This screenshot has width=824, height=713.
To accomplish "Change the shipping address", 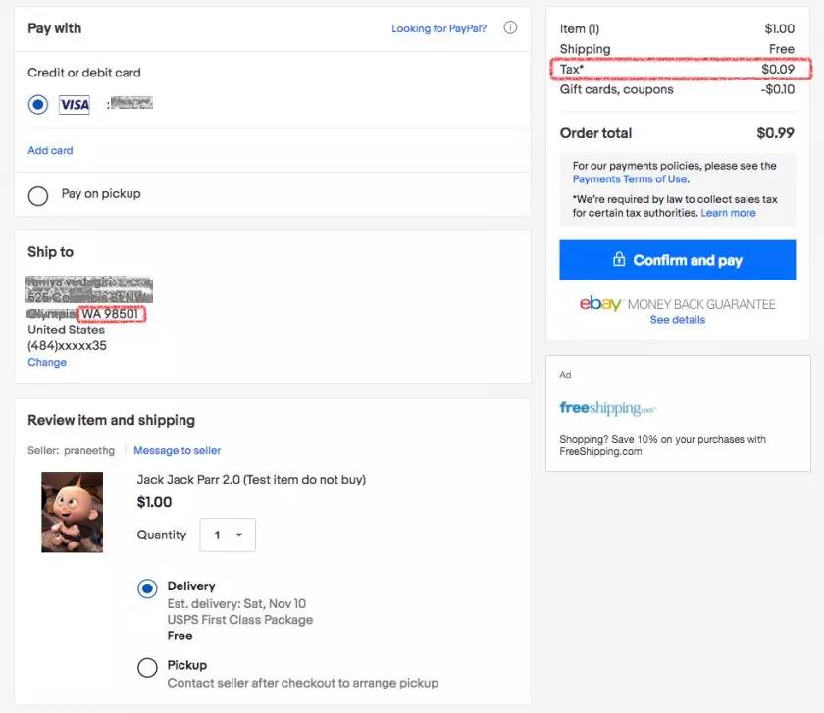I will click(47, 362).
